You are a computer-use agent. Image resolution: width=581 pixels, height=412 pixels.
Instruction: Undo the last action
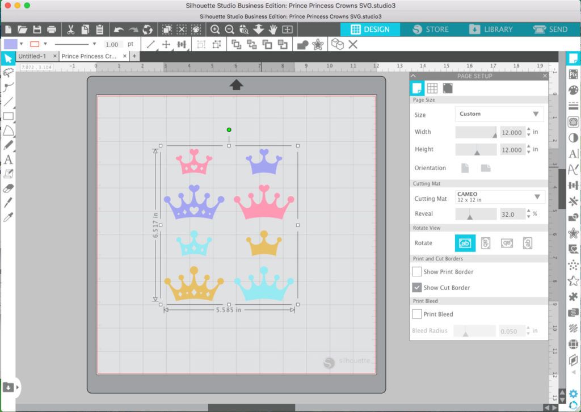coord(119,30)
